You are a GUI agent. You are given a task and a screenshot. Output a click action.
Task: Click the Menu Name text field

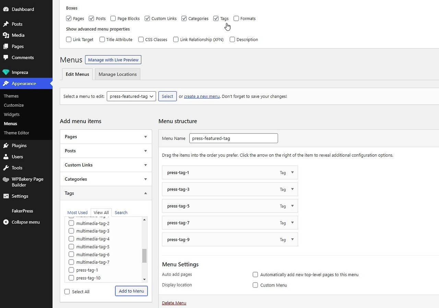coord(233,139)
